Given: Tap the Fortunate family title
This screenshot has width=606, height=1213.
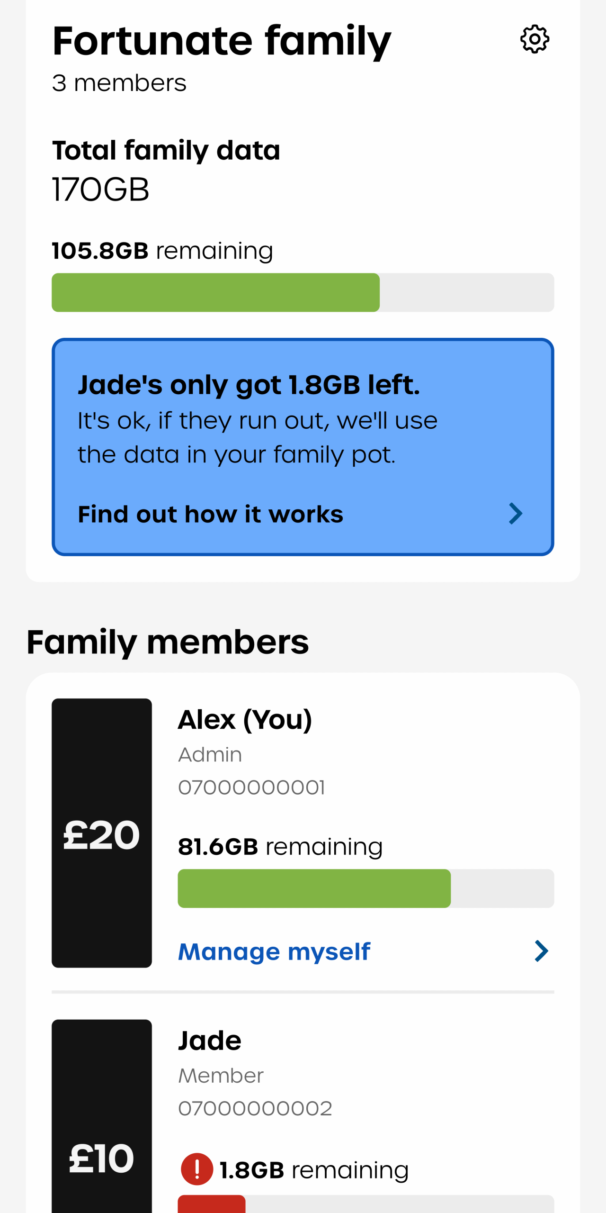Looking at the screenshot, I should (x=222, y=41).
